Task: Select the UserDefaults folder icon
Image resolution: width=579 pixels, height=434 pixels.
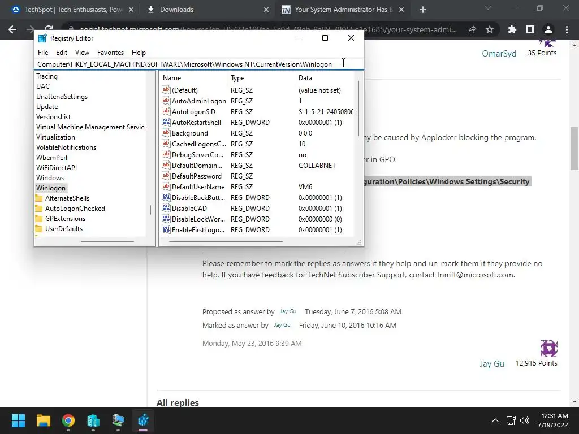Action: (39, 229)
